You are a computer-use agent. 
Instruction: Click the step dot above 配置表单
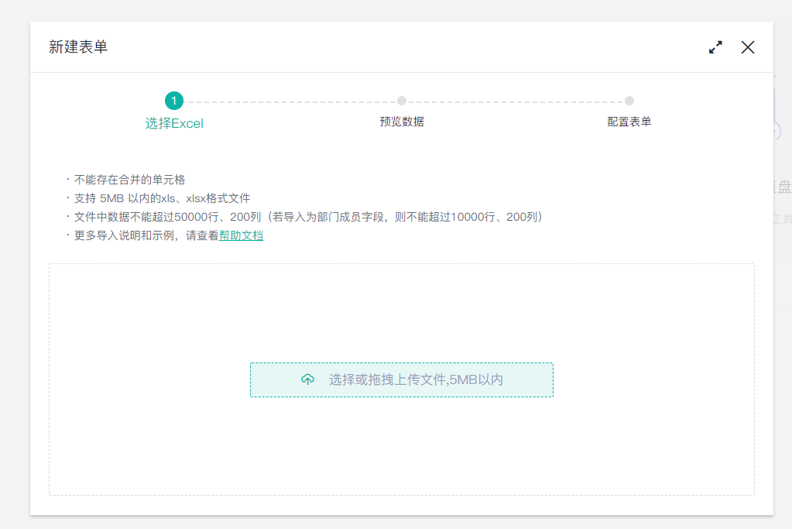629,101
